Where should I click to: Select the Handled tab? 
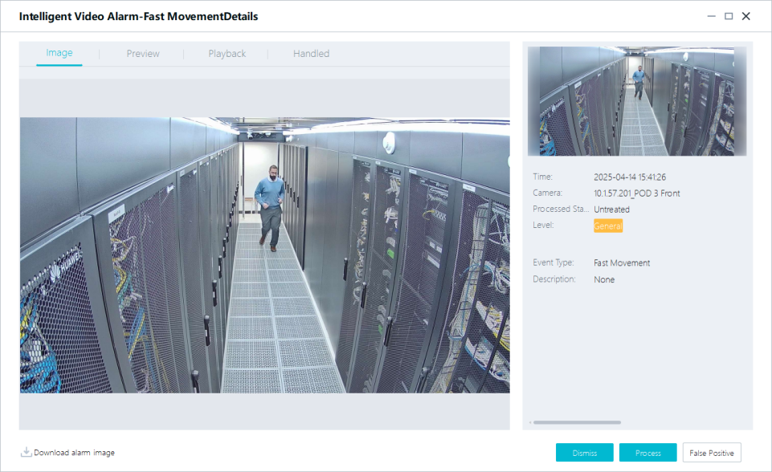pos(311,54)
